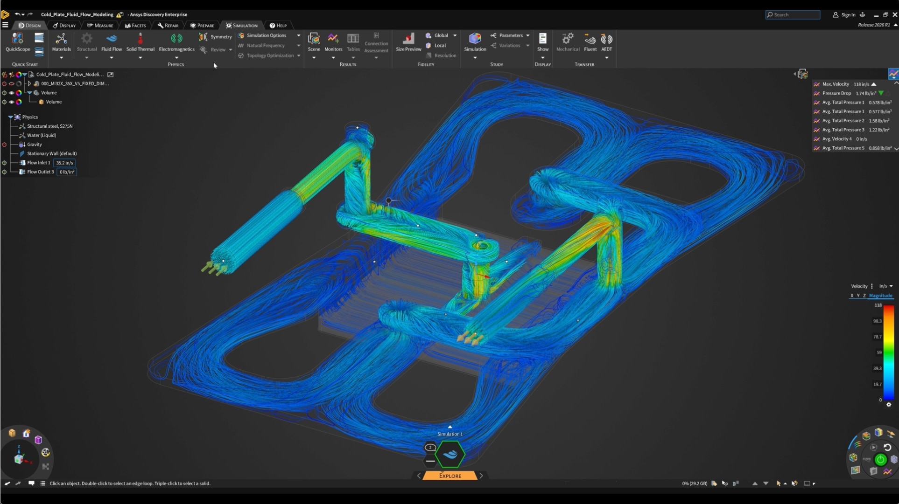899x504 pixels.
Task: Go to next stage with right arrow
Action: 481,476
